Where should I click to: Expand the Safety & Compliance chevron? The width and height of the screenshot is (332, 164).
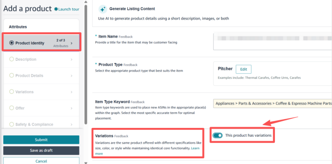pos(72,124)
